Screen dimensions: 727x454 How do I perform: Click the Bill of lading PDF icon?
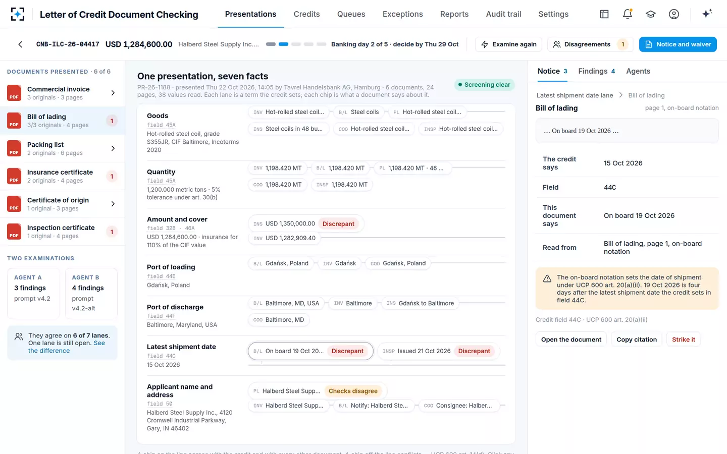[14, 121]
